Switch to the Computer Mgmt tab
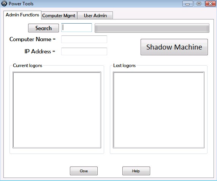This screenshot has width=217, height=181. 59,15
